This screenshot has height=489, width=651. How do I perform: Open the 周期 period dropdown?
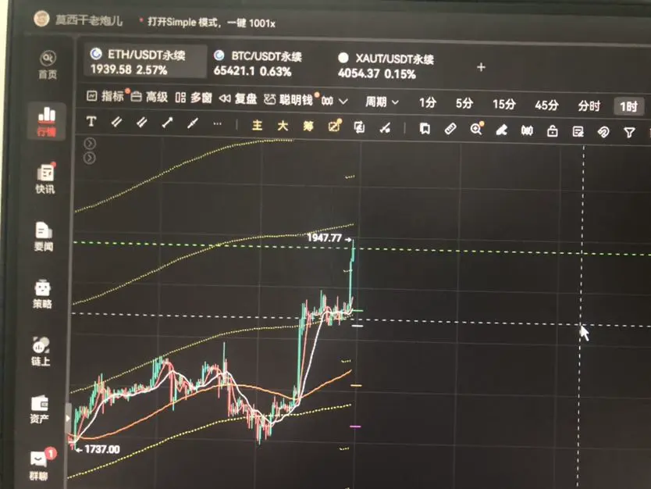(x=382, y=102)
